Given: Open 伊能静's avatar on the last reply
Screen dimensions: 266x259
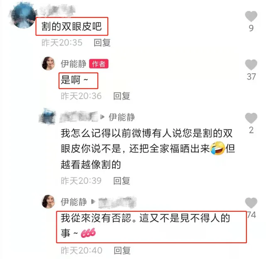Looking at the screenshot, I should pyautogui.click(x=48, y=201).
